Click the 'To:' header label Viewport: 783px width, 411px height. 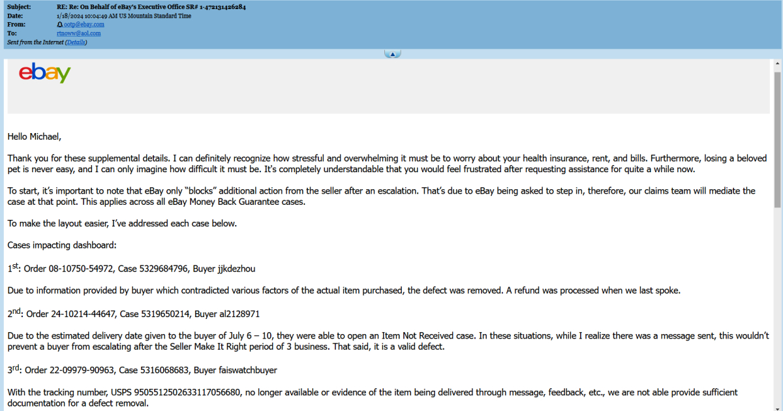point(12,33)
